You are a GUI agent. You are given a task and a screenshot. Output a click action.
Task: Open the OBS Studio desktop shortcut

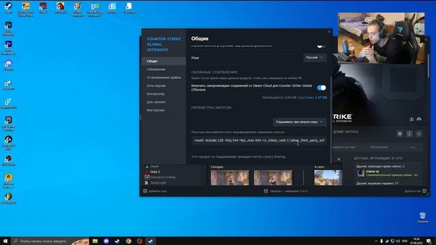coord(8,161)
